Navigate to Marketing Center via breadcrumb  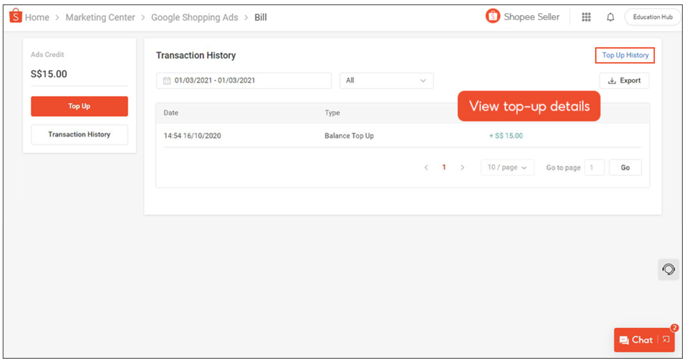pyautogui.click(x=100, y=17)
